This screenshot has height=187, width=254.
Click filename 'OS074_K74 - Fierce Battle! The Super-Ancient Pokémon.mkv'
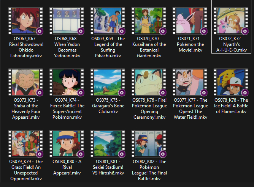pyautogui.click(x=67, y=108)
